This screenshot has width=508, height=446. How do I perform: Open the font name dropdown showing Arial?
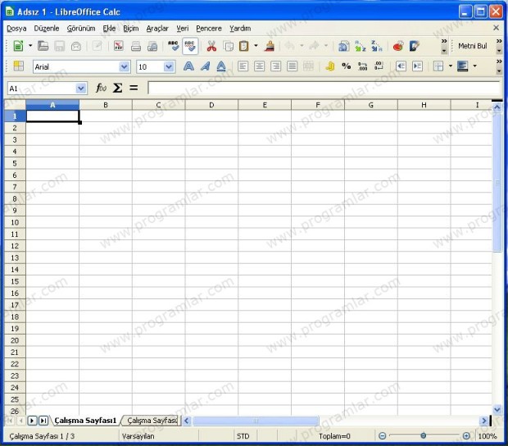(124, 66)
